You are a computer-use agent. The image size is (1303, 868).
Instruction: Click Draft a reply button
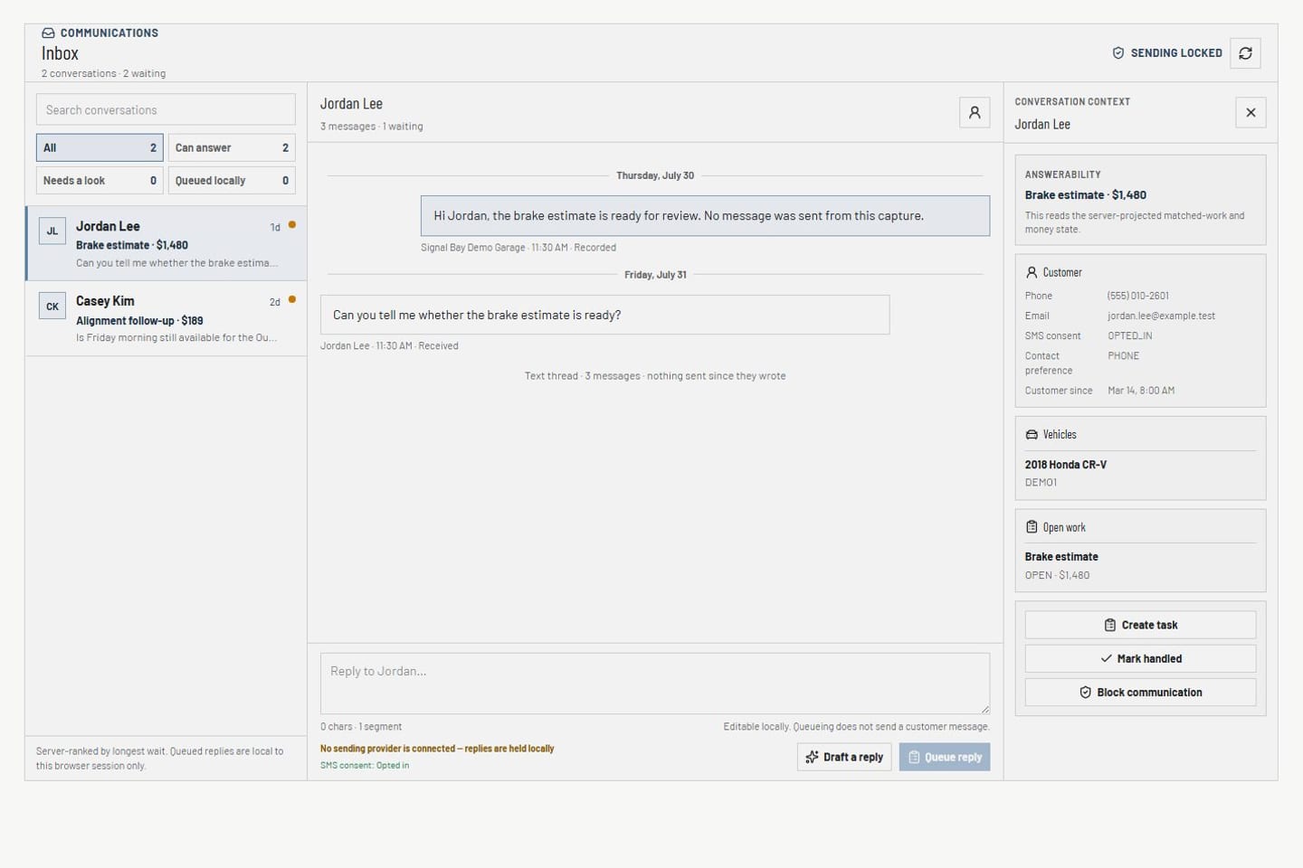(844, 757)
